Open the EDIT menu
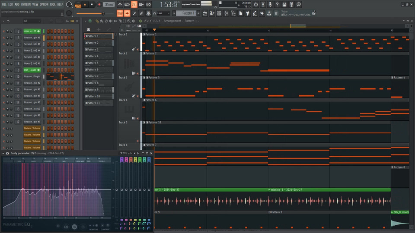Screen dimensions: 415x233 tap(10, 4)
